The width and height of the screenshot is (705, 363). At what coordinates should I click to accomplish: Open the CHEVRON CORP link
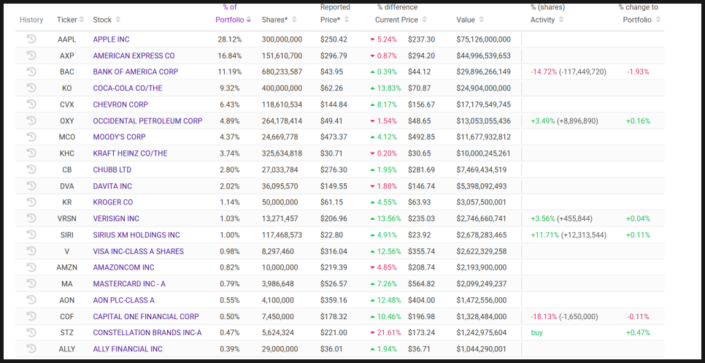(x=120, y=104)
